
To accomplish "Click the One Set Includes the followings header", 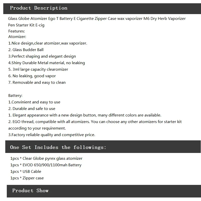I will tap(103, 147).
